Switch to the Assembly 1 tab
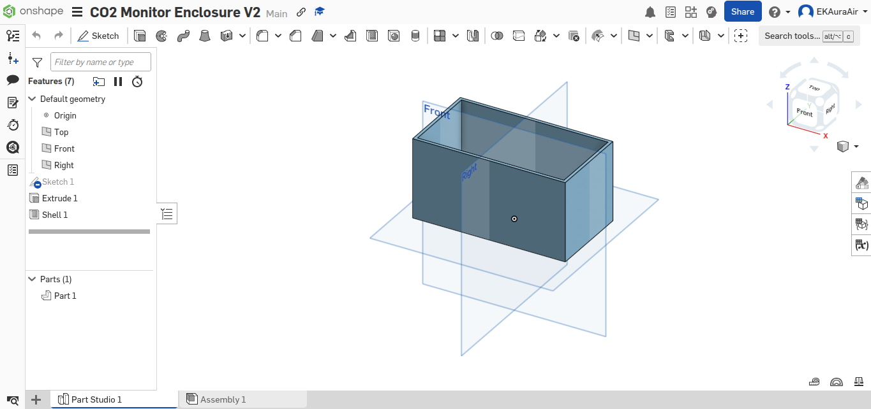 223,399
